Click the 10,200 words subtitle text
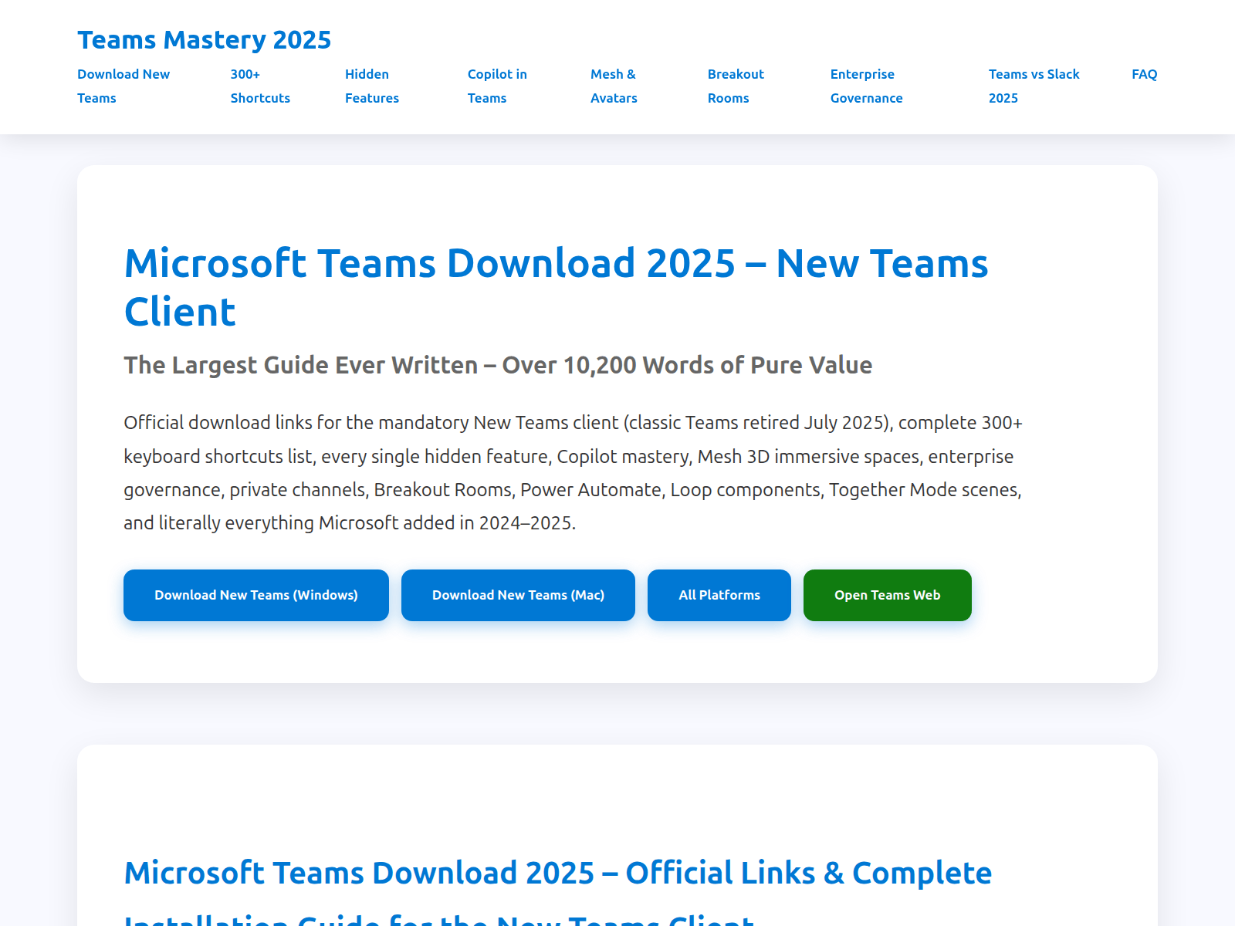Screen dimensions: 1235x926 pyautogui.click(x=498, y=365)
